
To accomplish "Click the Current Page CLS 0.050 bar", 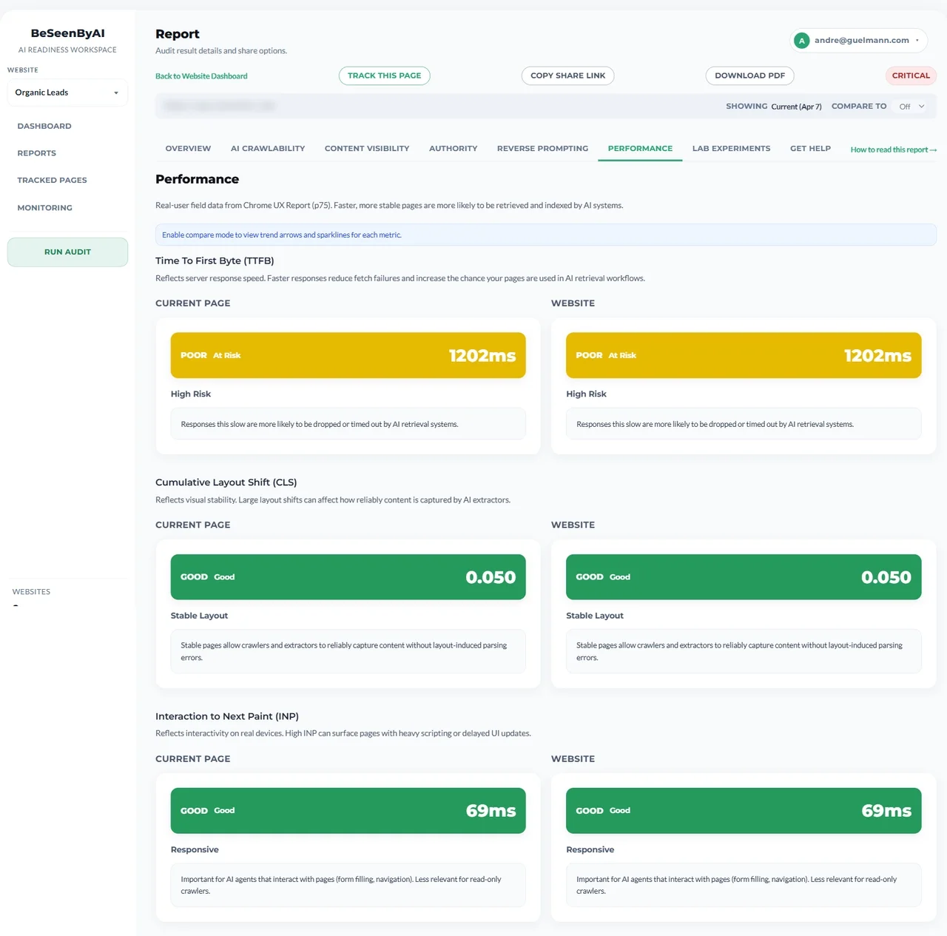I will pos(348,577).
